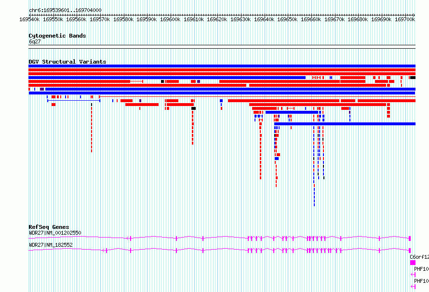Screen dimensions: 429x292
Task: Click the 6q27 band label
Action: pyautogui.click(x=35, y=41)
